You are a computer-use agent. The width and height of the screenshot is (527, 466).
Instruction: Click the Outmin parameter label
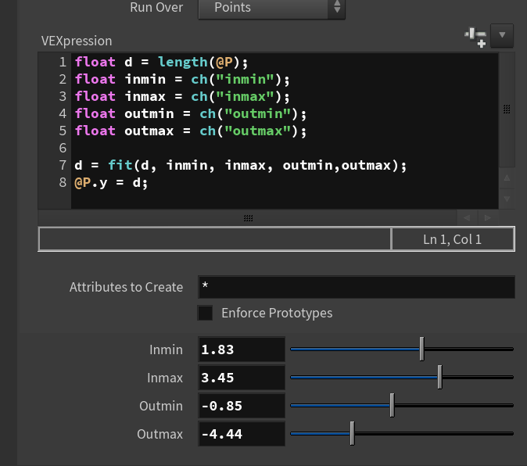click(x=161, y=406)
